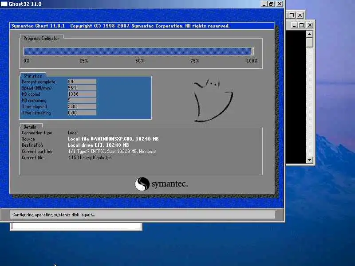Click the 50% progress label
This screenshot has width=355, height=266.
point(139,61)
